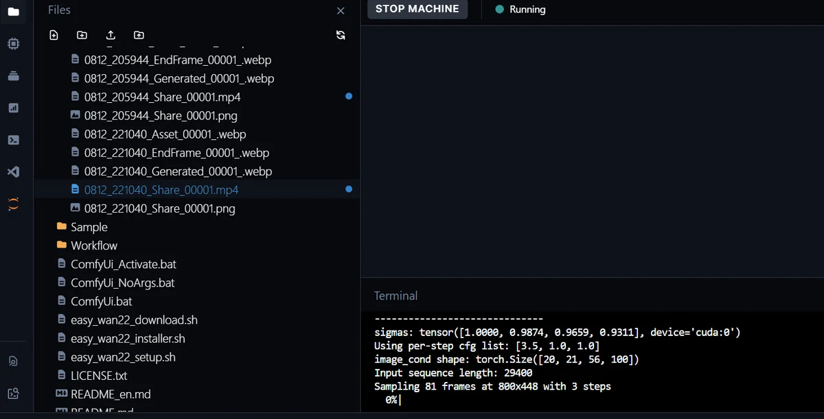Create a new folder with the toolbar icon
Viewport: 824px width, 419px height.
82,35
